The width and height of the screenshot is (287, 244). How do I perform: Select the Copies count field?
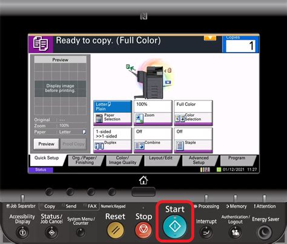click(x=240, y=46)
